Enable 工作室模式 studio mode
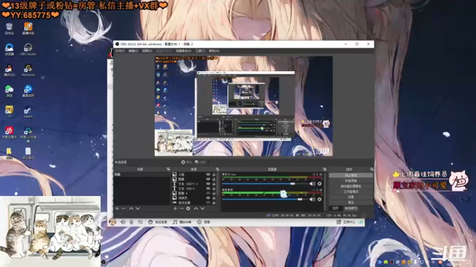Screen dimensions: 476x267 tap(351, 192)
